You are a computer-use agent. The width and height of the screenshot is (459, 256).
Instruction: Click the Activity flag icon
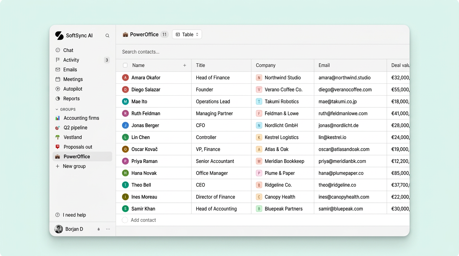click(x=58, y=60)
